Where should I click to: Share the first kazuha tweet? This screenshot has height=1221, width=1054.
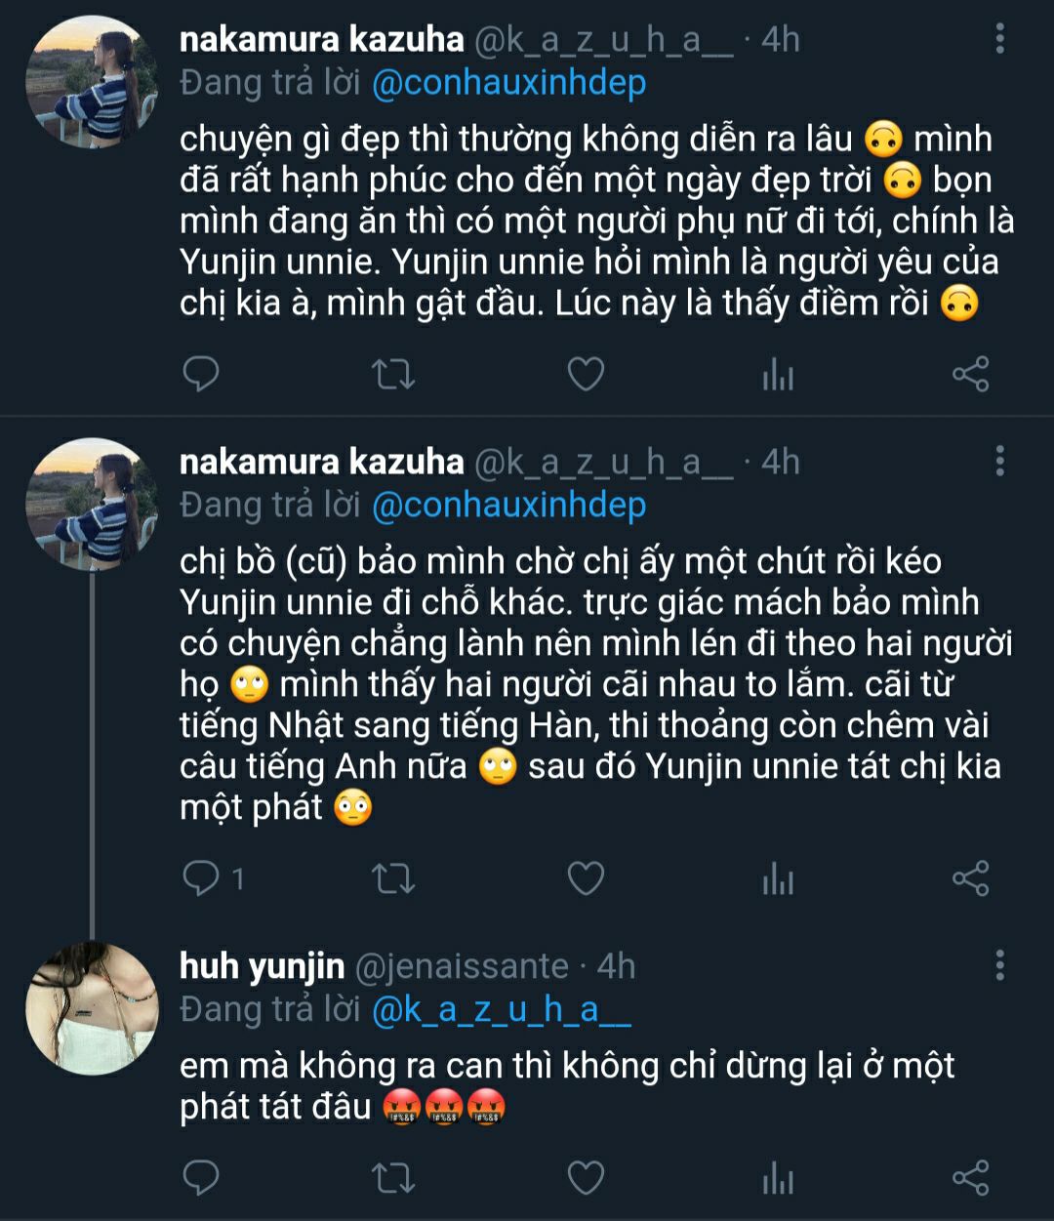tap(970, 375)
